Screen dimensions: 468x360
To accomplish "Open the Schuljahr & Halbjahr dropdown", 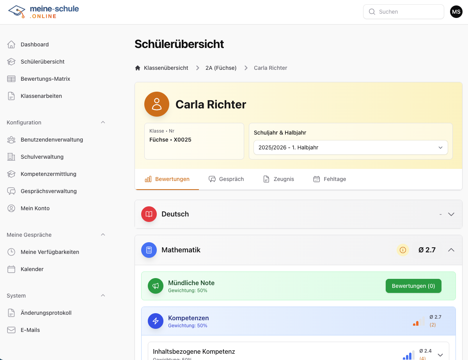I will point(350,147).
